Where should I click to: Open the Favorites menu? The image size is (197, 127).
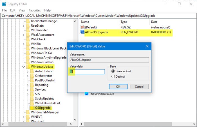pyautogui.click(x=35, y=10)
